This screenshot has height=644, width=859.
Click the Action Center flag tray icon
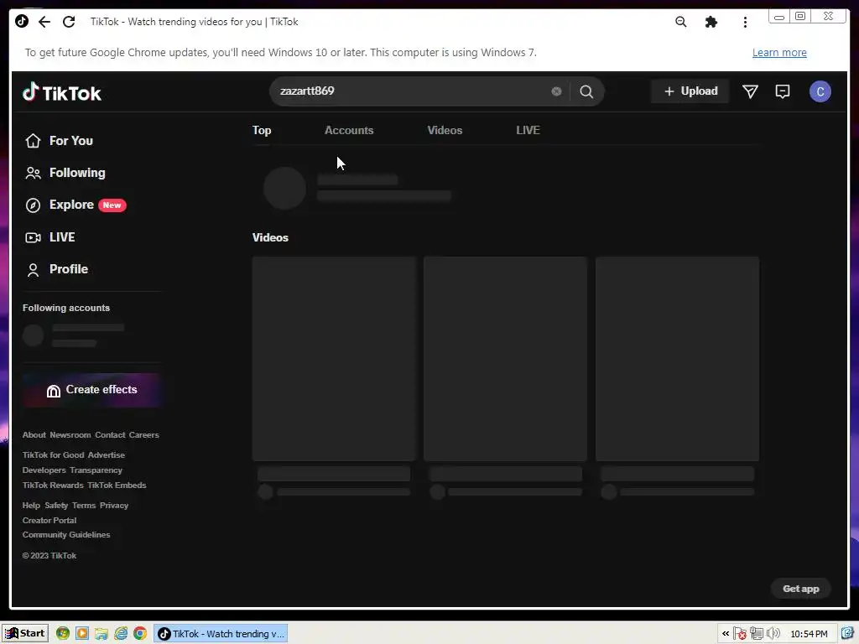click(x=740, y=634)
